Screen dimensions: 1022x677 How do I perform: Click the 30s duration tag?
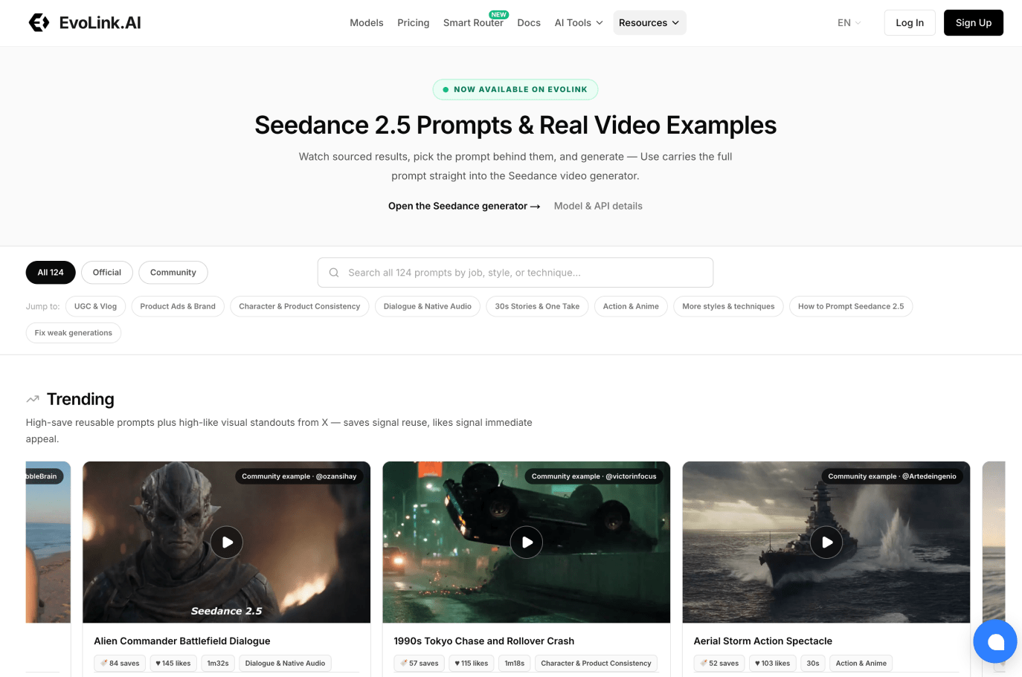point(813,664)
